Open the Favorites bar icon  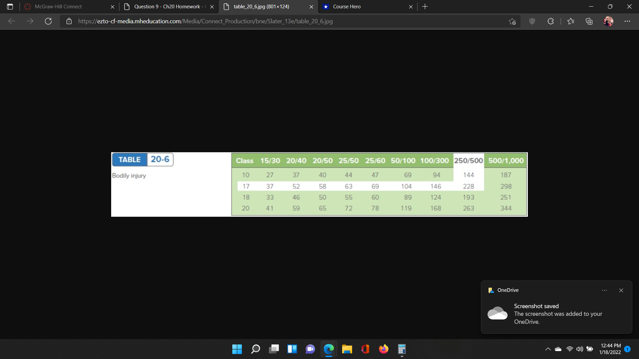point(571,21)
